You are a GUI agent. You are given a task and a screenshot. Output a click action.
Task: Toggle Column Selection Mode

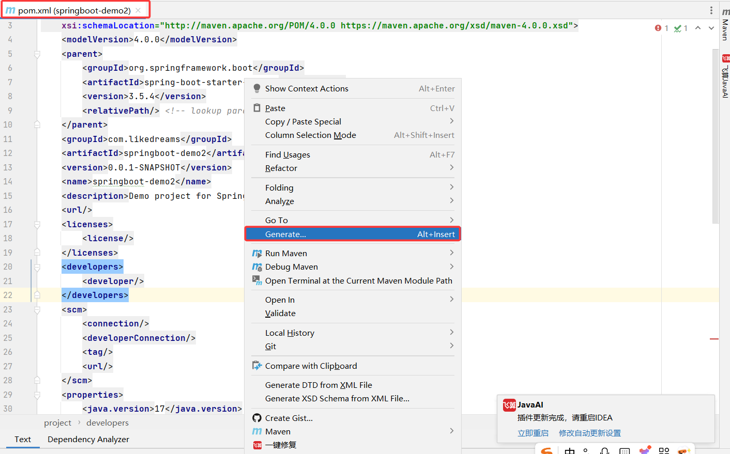353,135
